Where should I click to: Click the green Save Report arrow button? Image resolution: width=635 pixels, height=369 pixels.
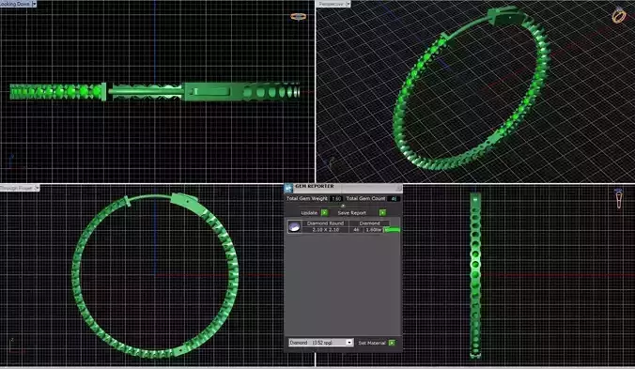[x=382, y=212]
